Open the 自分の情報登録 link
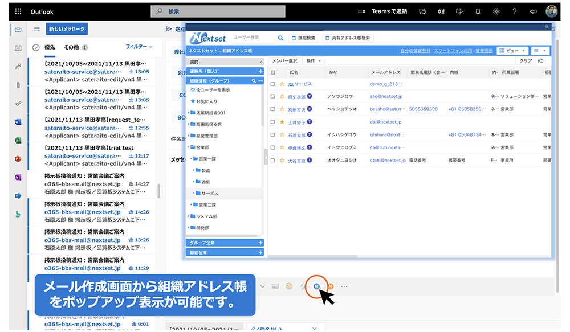Screen dimensions: 570x332 tap(415, 51)
